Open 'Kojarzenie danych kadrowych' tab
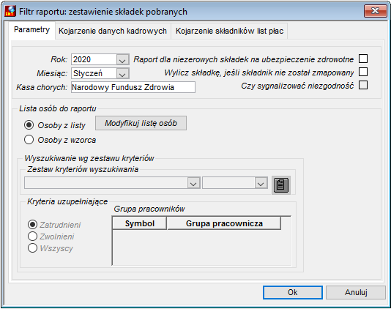The image size is (391, 309). pyautogui.click(x=113, y=31)
